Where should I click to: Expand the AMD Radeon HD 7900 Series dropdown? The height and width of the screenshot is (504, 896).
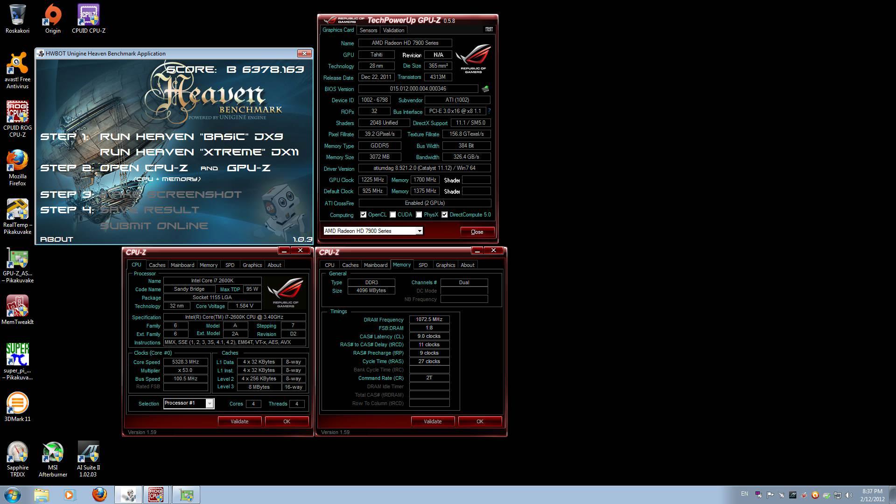[420, 231]
